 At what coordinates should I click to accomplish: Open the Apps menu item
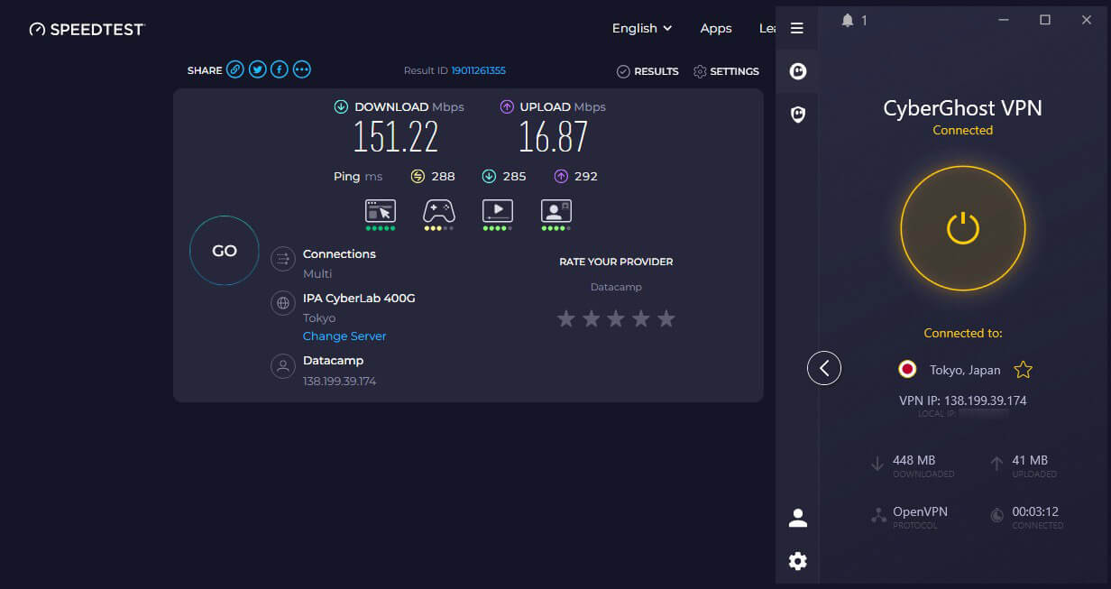coord(716,28)
